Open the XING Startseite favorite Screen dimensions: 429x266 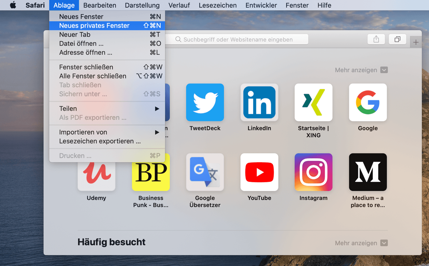tap(314, 102)
